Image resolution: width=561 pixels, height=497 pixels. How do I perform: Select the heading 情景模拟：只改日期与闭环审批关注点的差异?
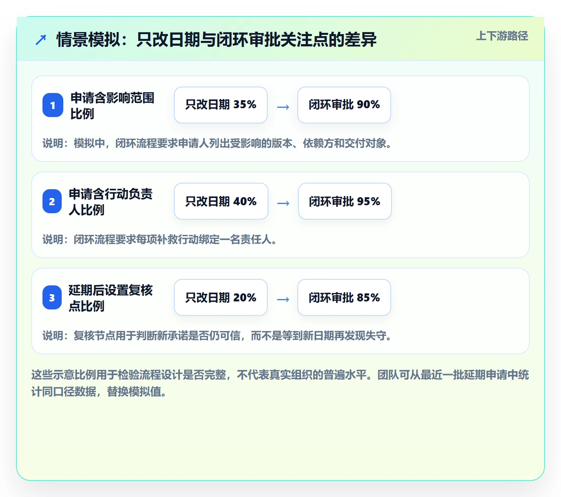coord(216,40)
